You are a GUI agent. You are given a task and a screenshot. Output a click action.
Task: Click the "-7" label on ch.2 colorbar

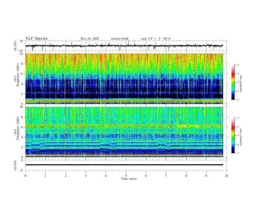(237, 153)
